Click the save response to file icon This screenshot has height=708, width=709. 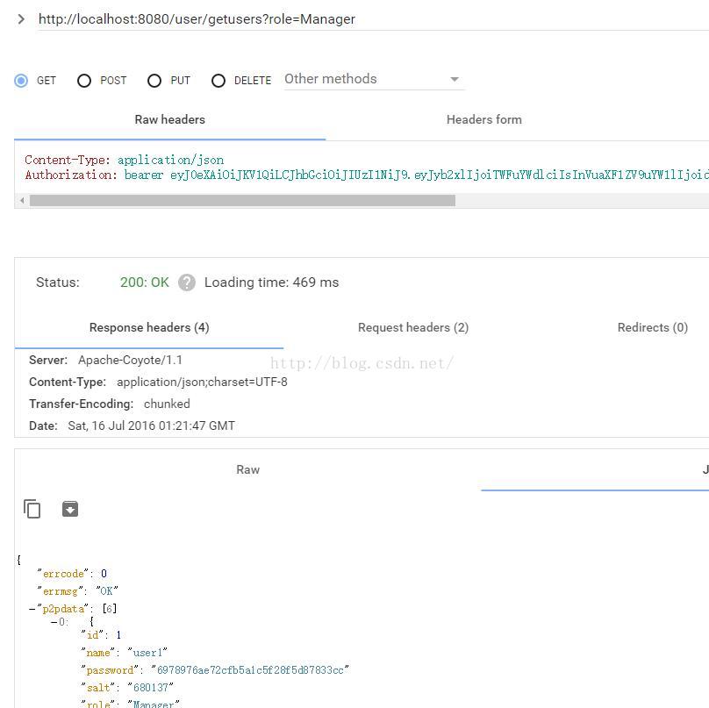tap(70, 509)
